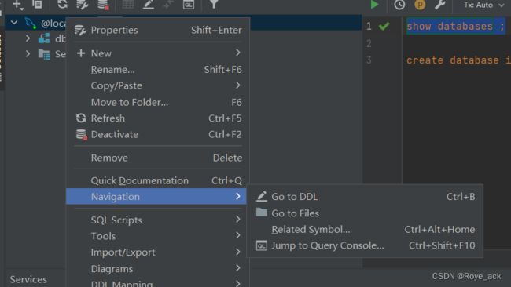Click the Edit Source pencil icon in toolbar
Image resolution: width=511 pixels, height=287 pixels.
[x=149, y=5]
